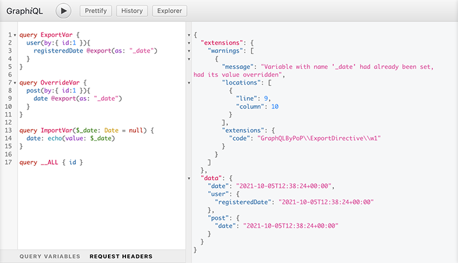Click the warning "message" text in the response
The image size is (458, 263).
pos(314,71)
